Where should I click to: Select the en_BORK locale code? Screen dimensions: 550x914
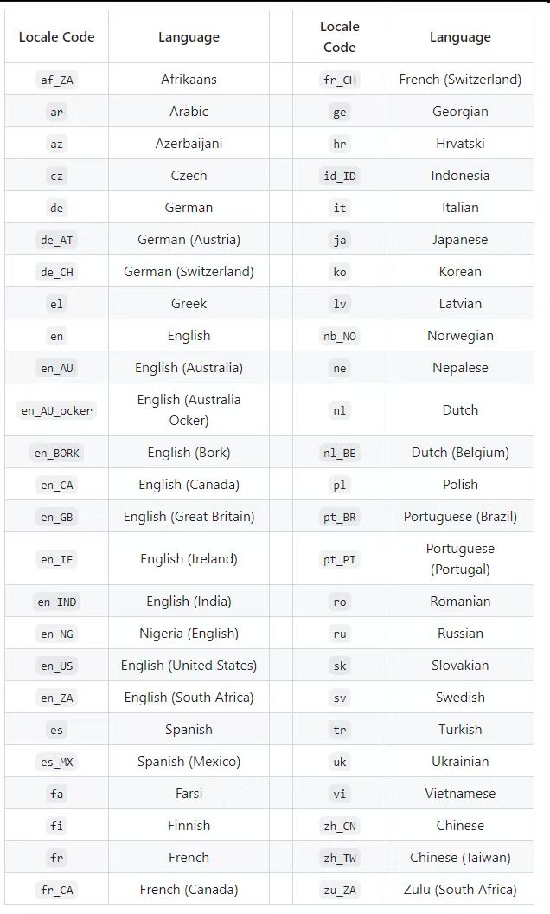click(57, 453)
